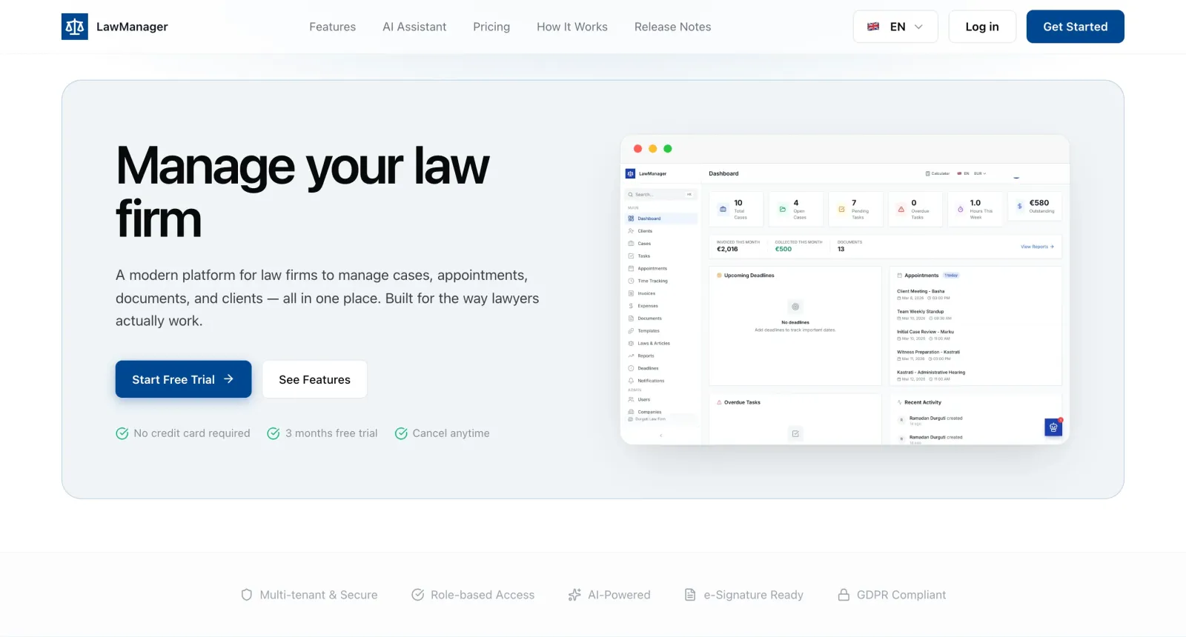Click the Client Meeting - Basha appointment

pos(924,294)
